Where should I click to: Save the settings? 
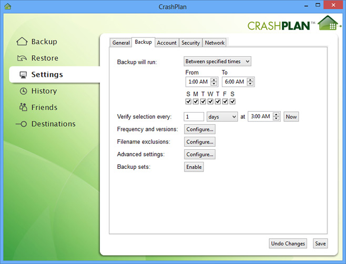320,243
